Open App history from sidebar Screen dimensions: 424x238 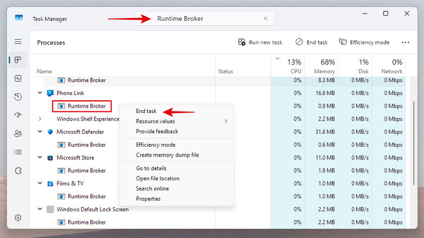click(18, 97)
